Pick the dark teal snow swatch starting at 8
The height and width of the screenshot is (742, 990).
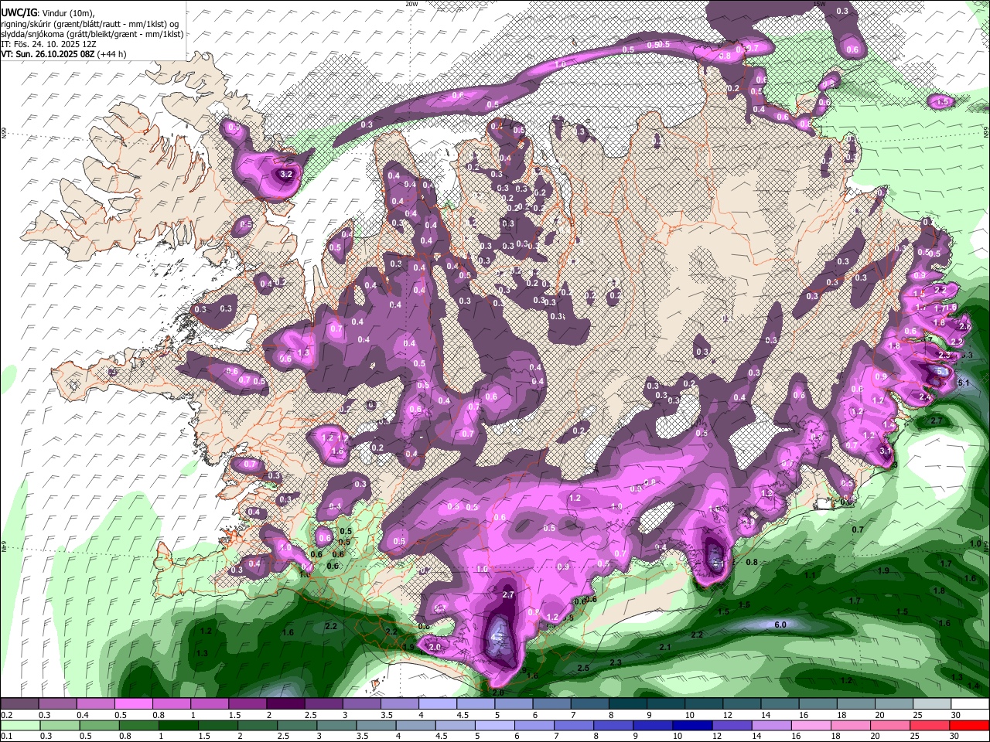click(x=627, y=704)
